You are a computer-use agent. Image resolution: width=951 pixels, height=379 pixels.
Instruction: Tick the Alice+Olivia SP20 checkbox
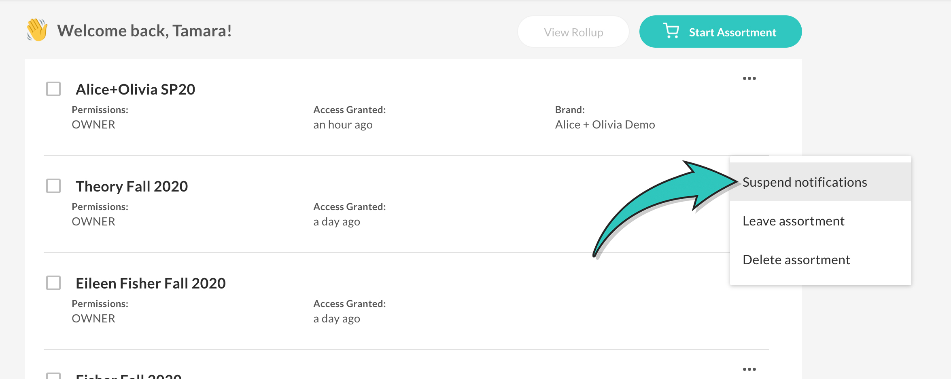53,89
